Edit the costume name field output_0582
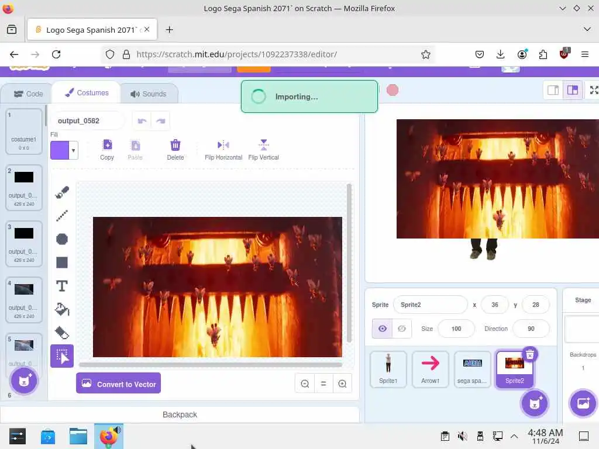The width and height of the screenshot is (599, 449). click(87, 121)
